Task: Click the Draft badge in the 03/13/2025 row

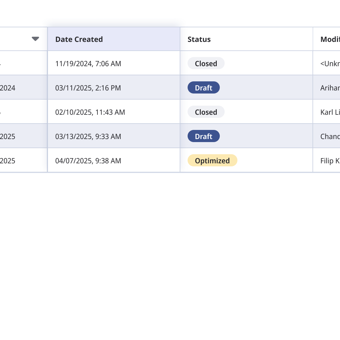Action: click(x=204, y=136)
